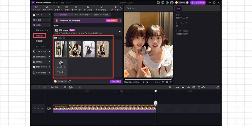The height and width of the screenshot is (126, 252).
Task: Open the エレメント elements tool
Action: [x=88, y=8]
